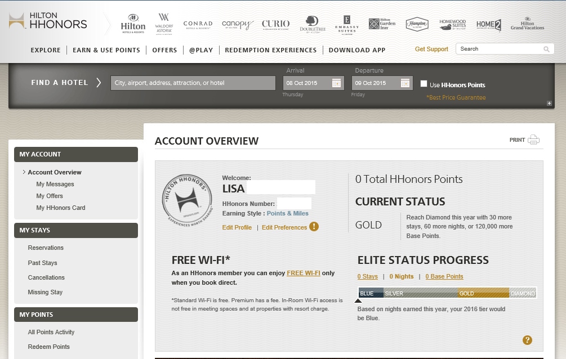Screen dimensions: 566x359
Task: Click the Edit Preferences alert icon
Action: click(x=314, y=227)
